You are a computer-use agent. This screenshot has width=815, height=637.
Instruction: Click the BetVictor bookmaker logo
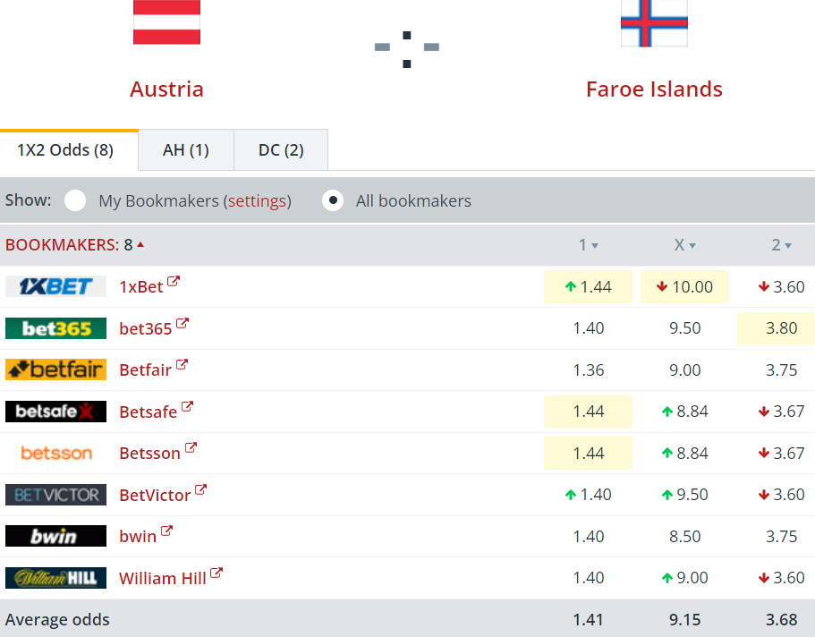pyautogui.click(x=55, y=495)
